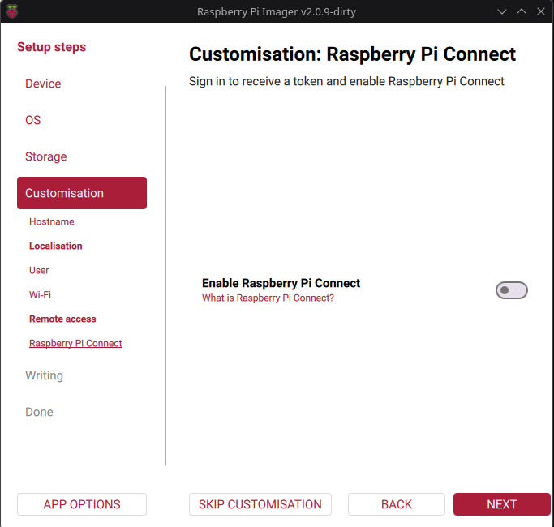Select the Raspberry Pi Connect sub-step

[75, 343]
